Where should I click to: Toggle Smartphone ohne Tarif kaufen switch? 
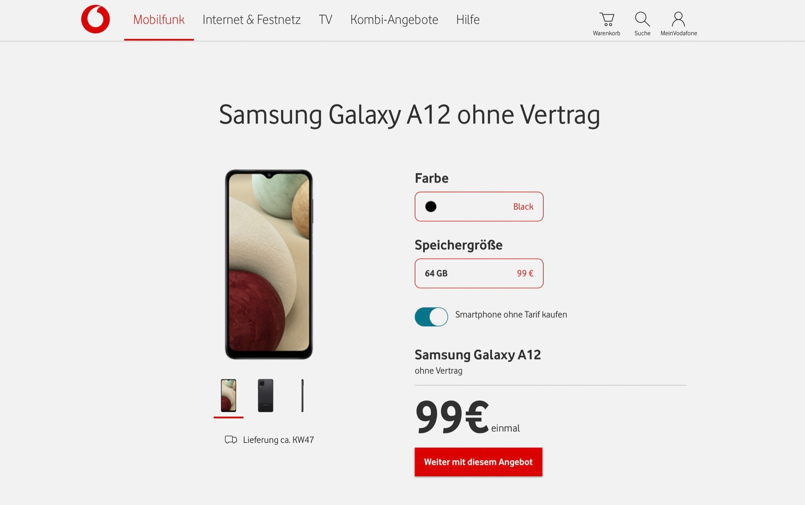(431, 316)
